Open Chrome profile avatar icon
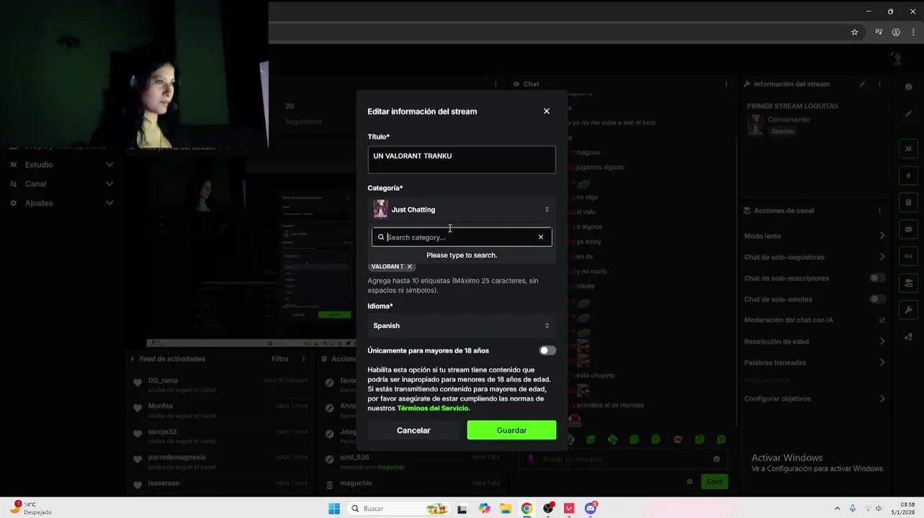 tap(896, 32)
